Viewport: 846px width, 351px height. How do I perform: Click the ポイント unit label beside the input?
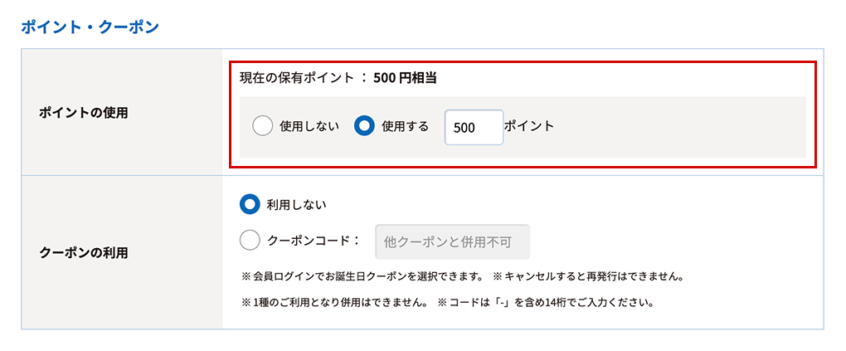pos(529,126)
